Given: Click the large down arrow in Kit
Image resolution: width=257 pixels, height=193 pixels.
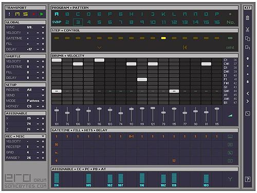Looking at the screenshot, I should coord(248,82).
